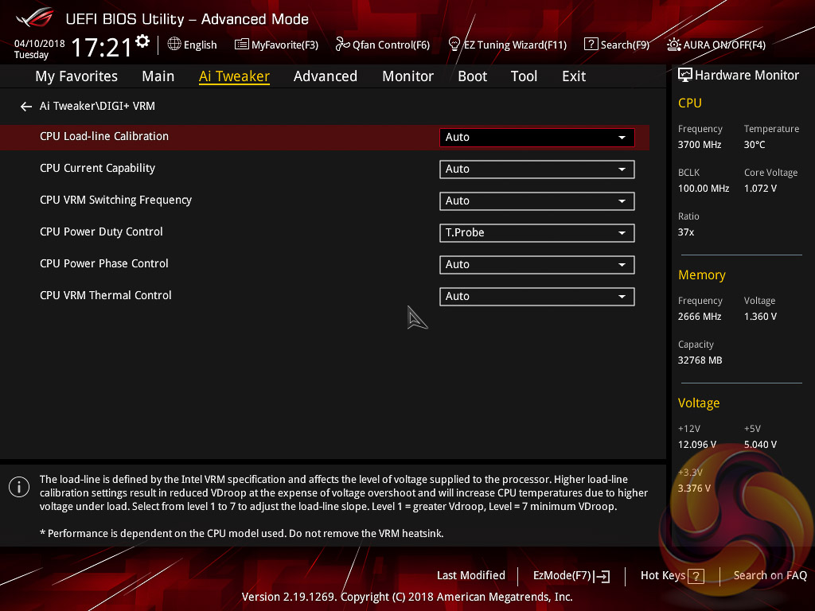Image resolution: width=815 pixels, height=611 pixels.
Task: Go to the Exit tab
Action: click(x=574, y=76)
